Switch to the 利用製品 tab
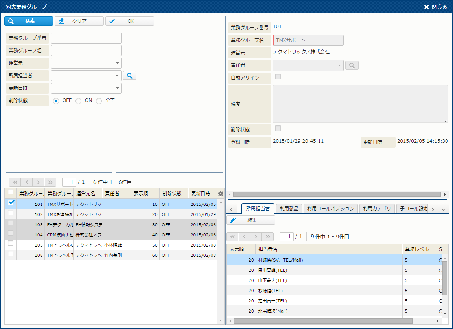Screen dimensions: 453x329 (289, 209)
